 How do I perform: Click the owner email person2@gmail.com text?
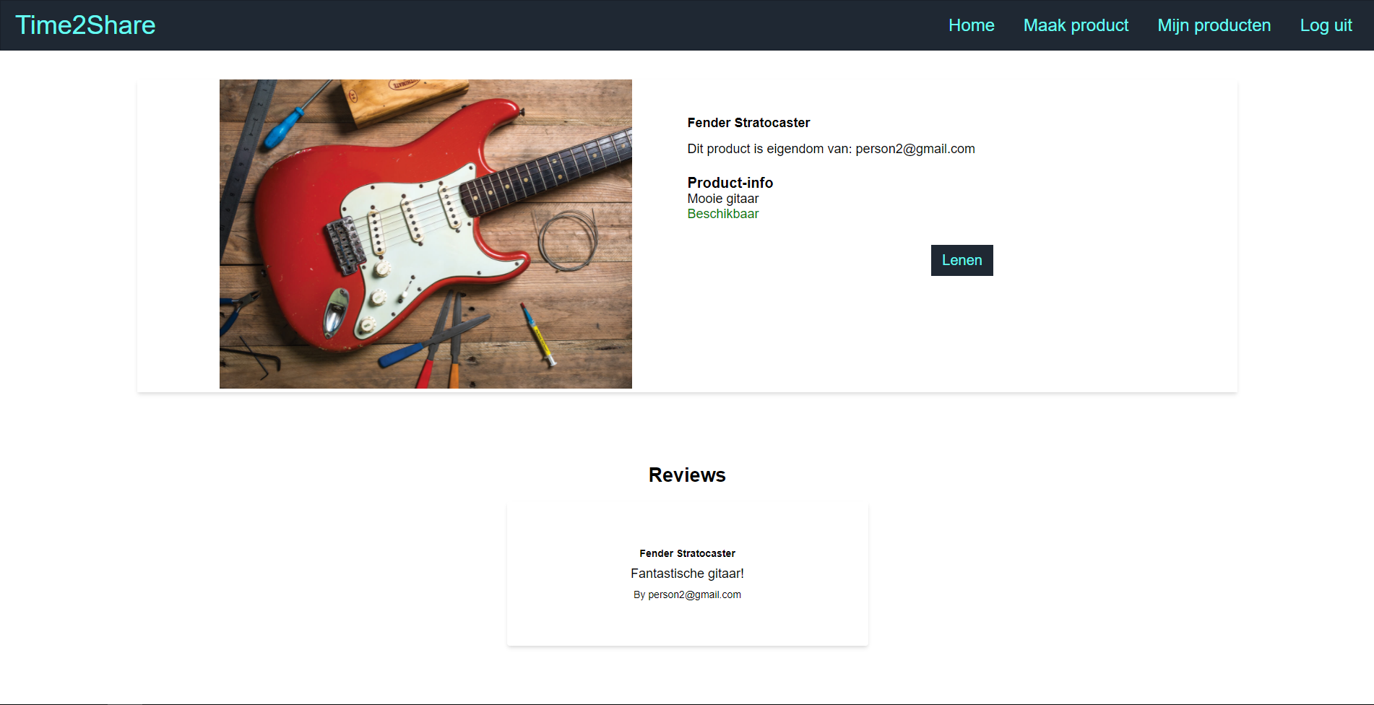click(915, 149)
